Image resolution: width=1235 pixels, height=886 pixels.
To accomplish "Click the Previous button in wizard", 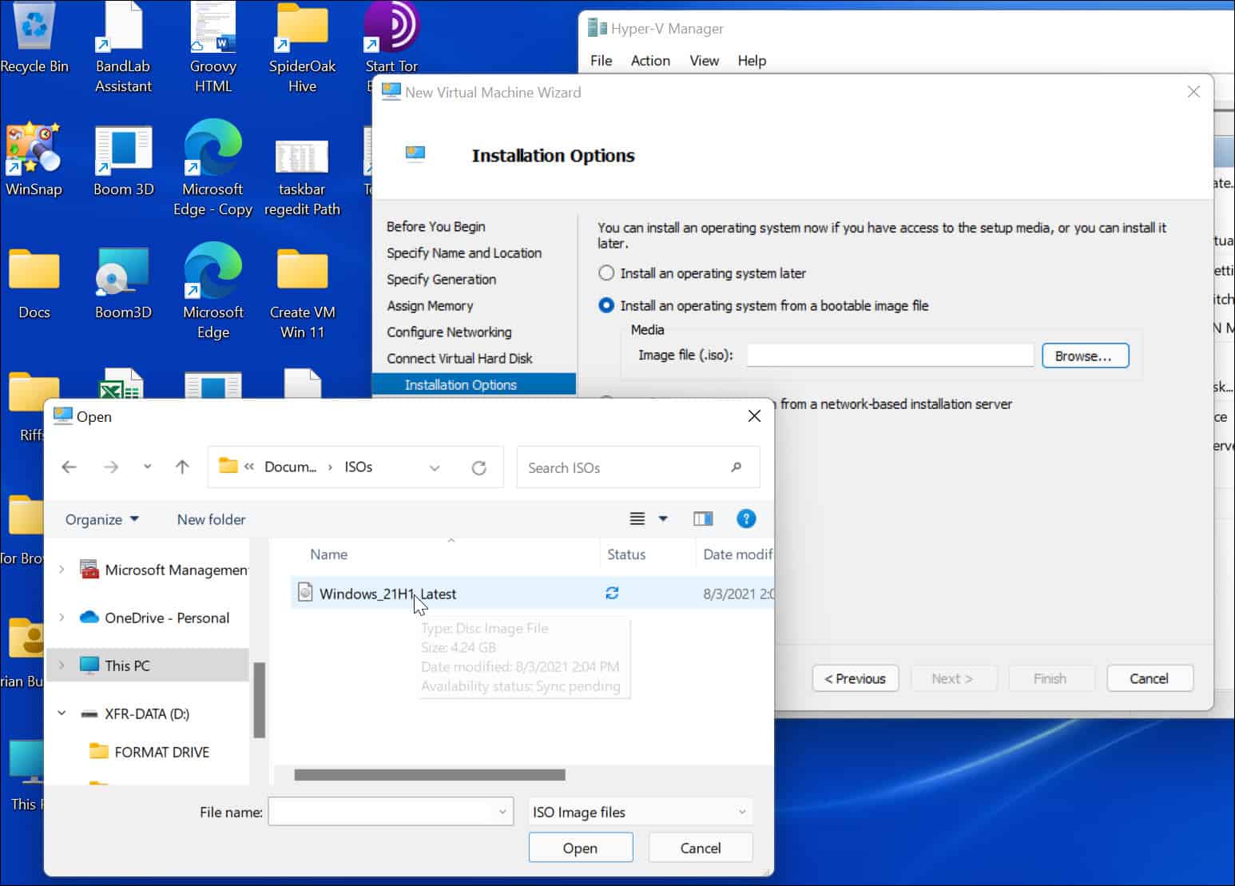I will pos(855,678).
